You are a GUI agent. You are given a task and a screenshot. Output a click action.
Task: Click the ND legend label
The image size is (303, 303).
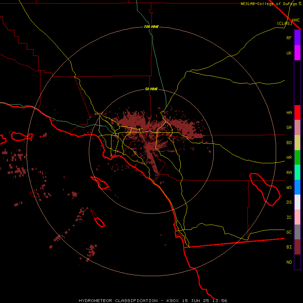tap(289, 262)
